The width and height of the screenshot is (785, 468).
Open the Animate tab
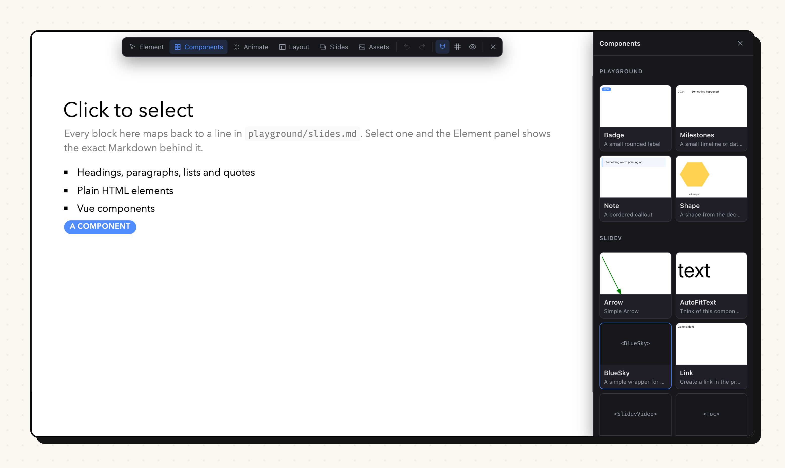coord(251,47)
